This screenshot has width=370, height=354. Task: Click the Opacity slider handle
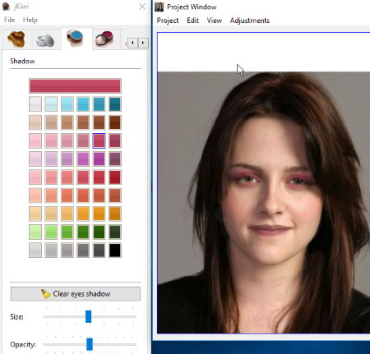point(90,344)
